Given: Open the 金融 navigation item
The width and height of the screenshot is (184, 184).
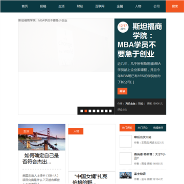Looking at the screenshot, I should pyautogui.click(x=120, y=6).
